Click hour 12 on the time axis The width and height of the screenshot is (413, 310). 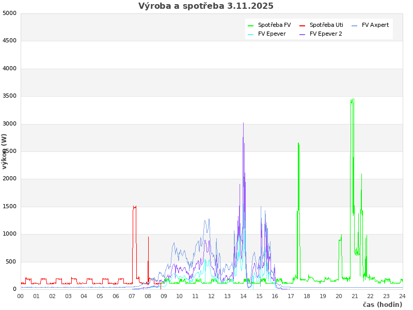(x=211, y=296)
